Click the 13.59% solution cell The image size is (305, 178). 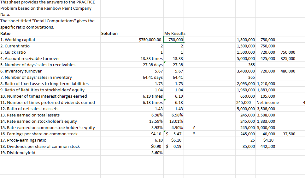point(132,121)
